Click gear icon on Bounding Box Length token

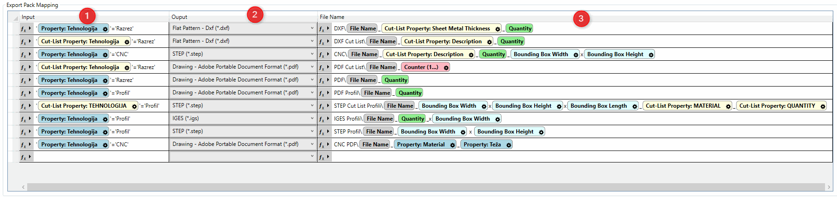[x=634, y=106]
